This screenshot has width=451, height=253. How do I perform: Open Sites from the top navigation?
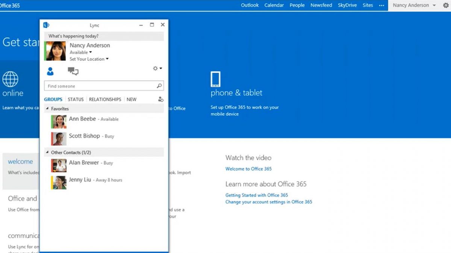[368, 5]
